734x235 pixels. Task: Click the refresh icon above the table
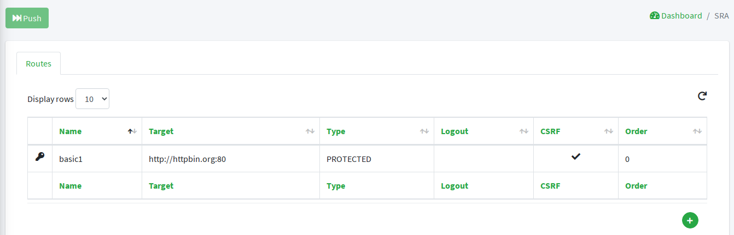702,97
